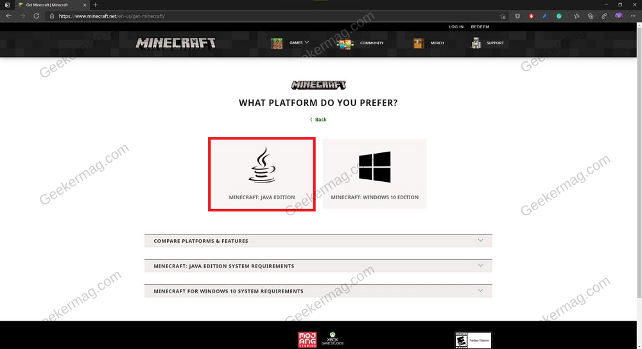Expand Compare Platforms & Features section
This screenshot has height=349, width=642.
[x=318, y=241]
